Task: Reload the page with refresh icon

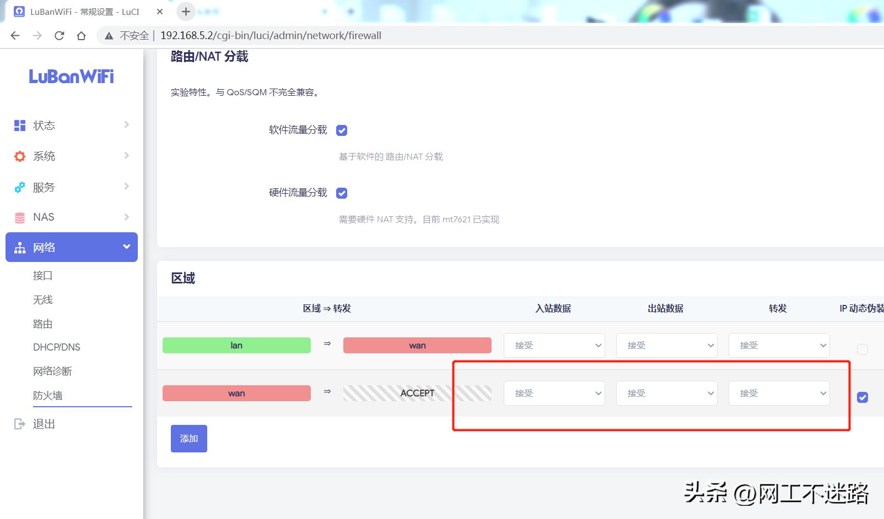Action: click(59, 36)
